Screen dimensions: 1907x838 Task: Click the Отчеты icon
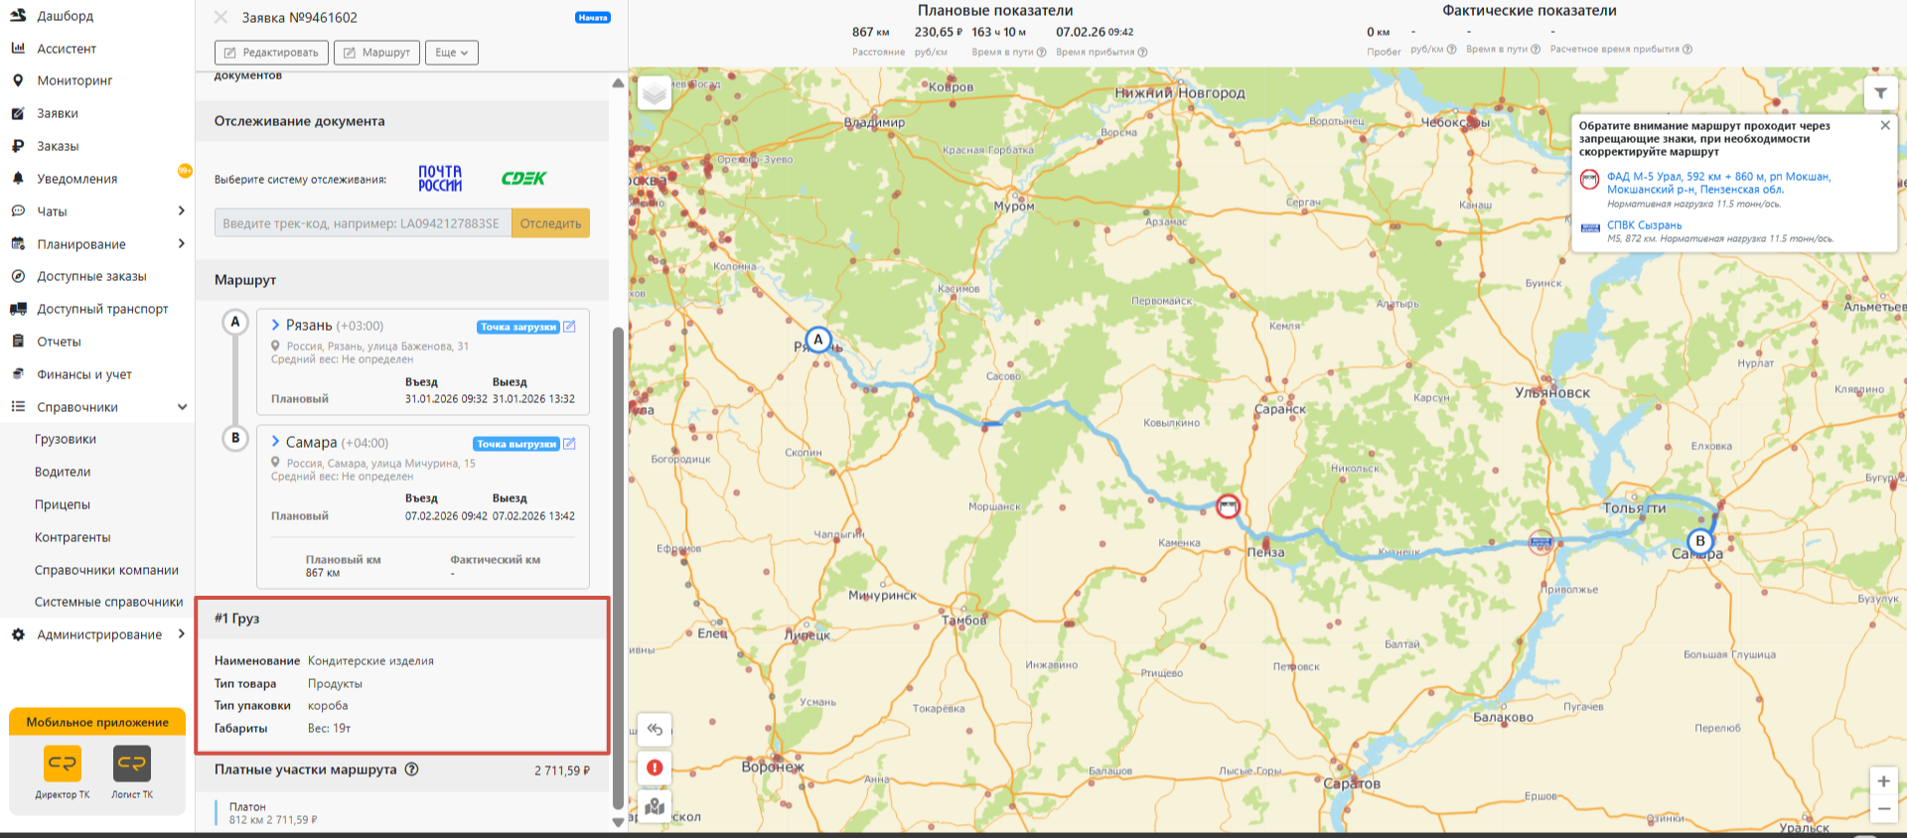[18, 342]
